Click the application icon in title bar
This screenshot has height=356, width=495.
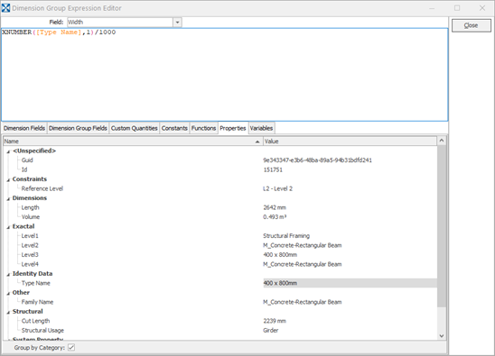(x=6, y=8)
